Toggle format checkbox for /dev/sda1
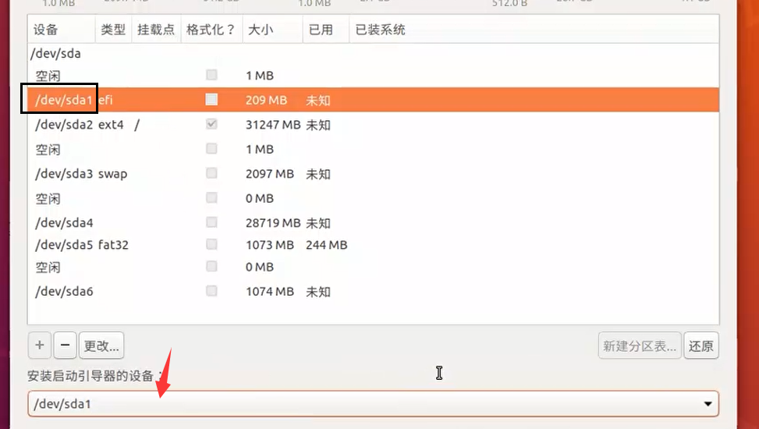759x429 pixels. point(211,100)
